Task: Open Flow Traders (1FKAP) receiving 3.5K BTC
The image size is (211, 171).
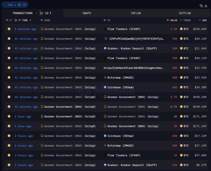Action: (124, 29)
